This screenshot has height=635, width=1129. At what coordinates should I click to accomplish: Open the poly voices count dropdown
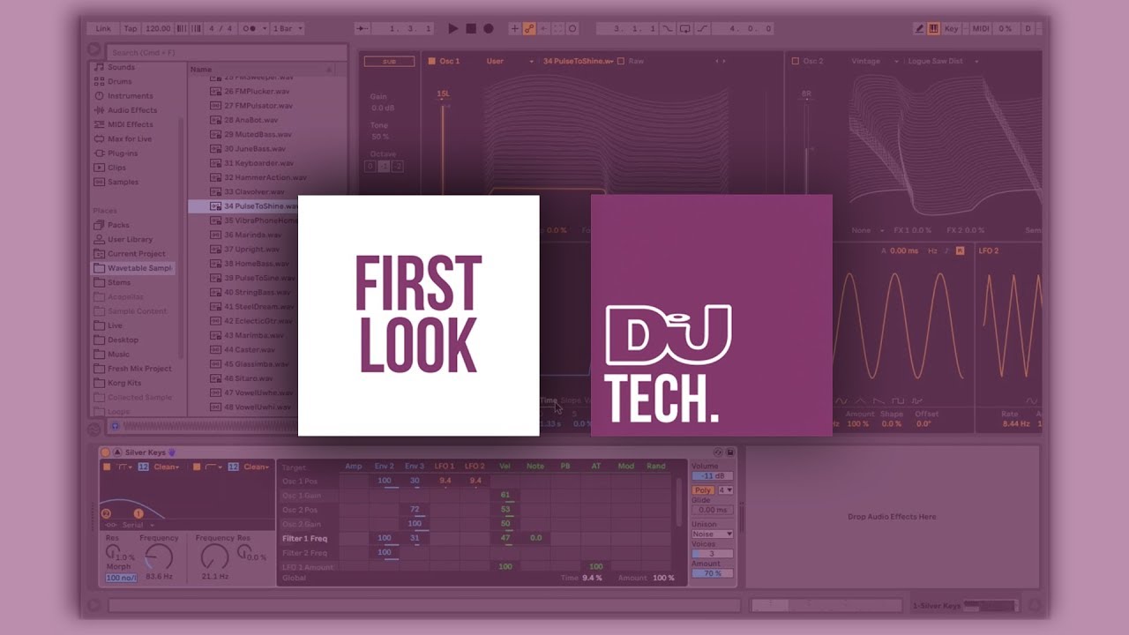pyautogui.click(x=725, y=489)
